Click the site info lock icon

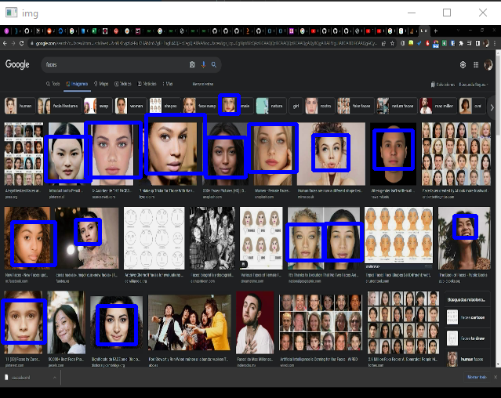click(31, 43)
